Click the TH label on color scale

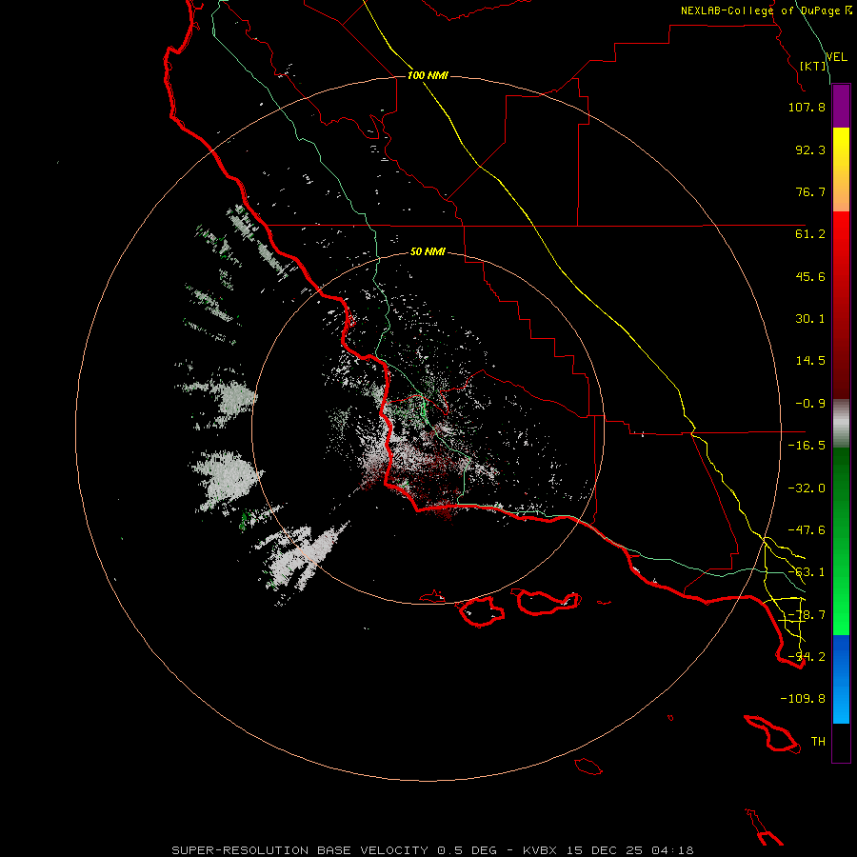coord(818,742)
